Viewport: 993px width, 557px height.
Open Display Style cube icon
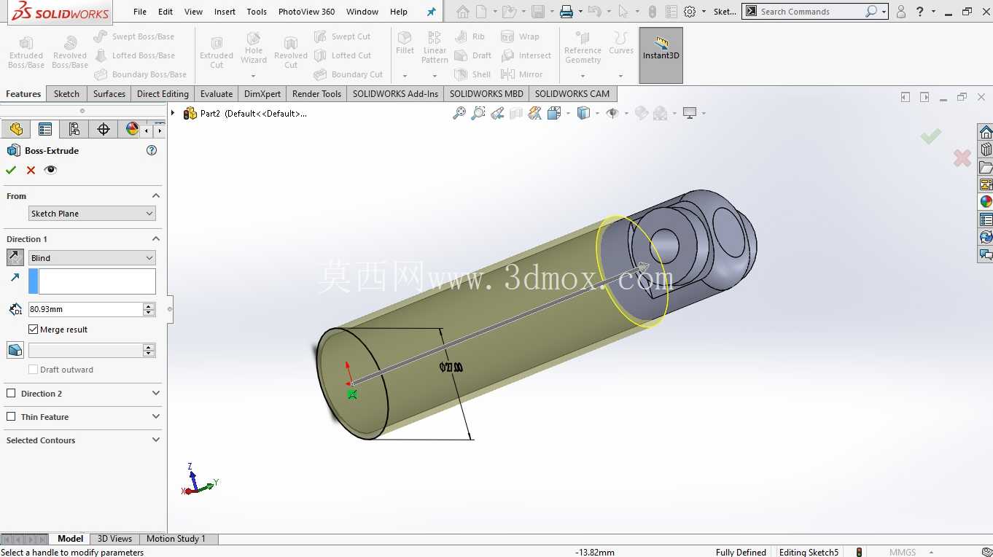click(x=583, y=113)
